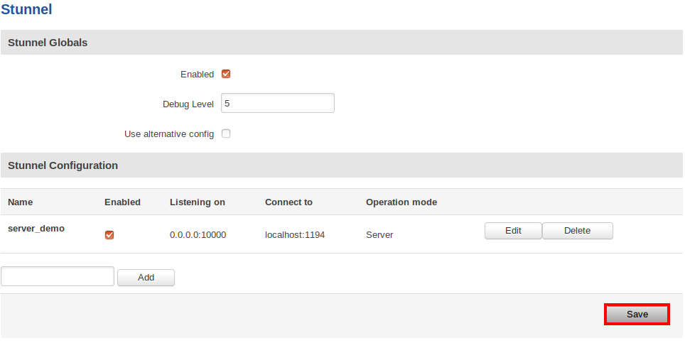Click the 0.0.0.0:10000 listening address
Screen dimensions: 685x343
[198, 235]
